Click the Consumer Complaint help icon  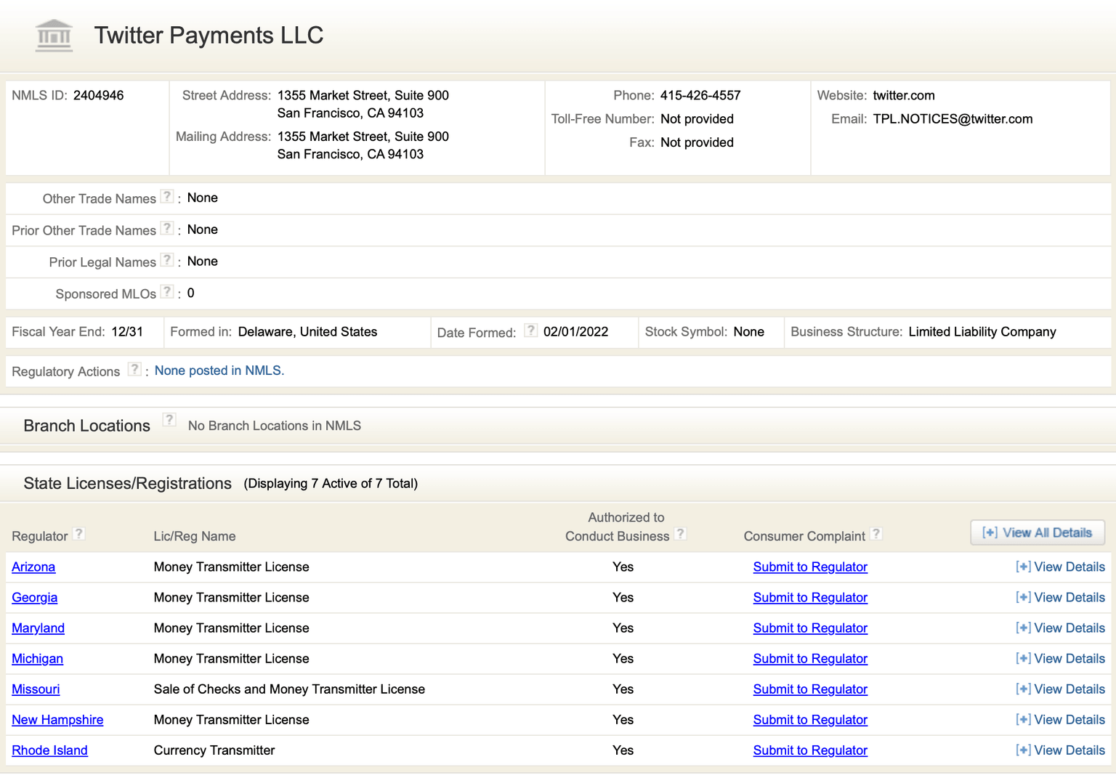877,534
